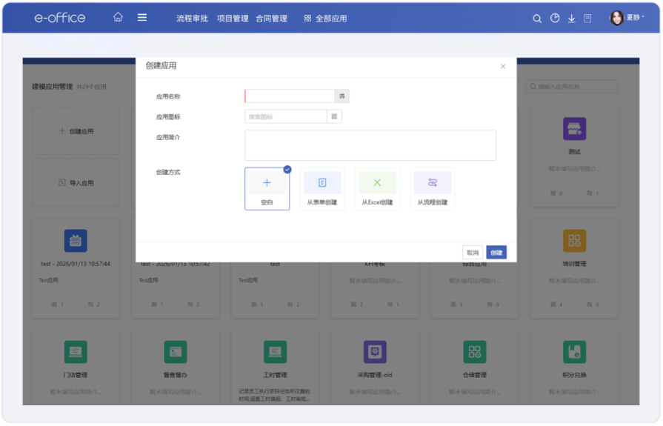Click the download arrow icon in header
The image size is (663, 426).
pos(571,19)
